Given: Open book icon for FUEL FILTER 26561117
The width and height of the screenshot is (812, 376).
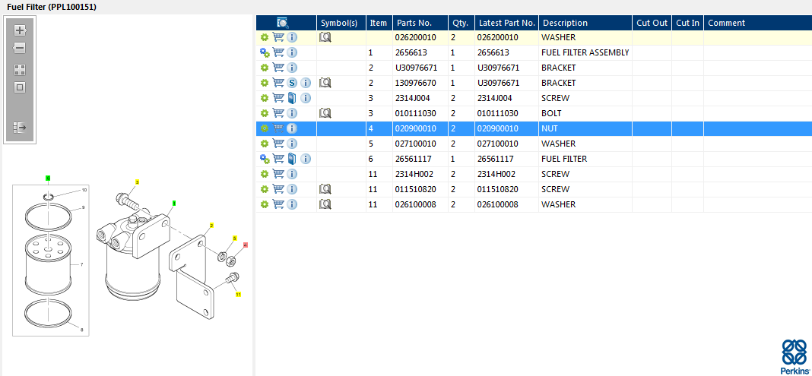Looking at the screenshot, I should [x=292, y=159].
